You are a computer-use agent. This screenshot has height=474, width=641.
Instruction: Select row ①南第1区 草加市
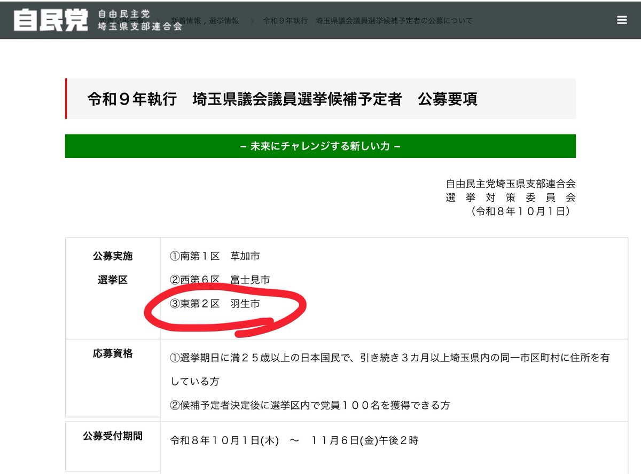point(215,256)
